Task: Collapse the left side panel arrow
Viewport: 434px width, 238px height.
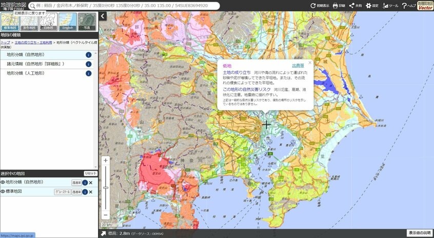Action: (x=103, y=16)
